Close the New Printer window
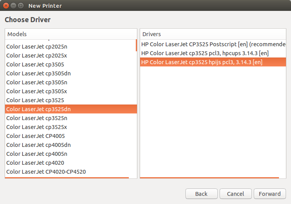The image size is (291, 204). tap(6, 6)
